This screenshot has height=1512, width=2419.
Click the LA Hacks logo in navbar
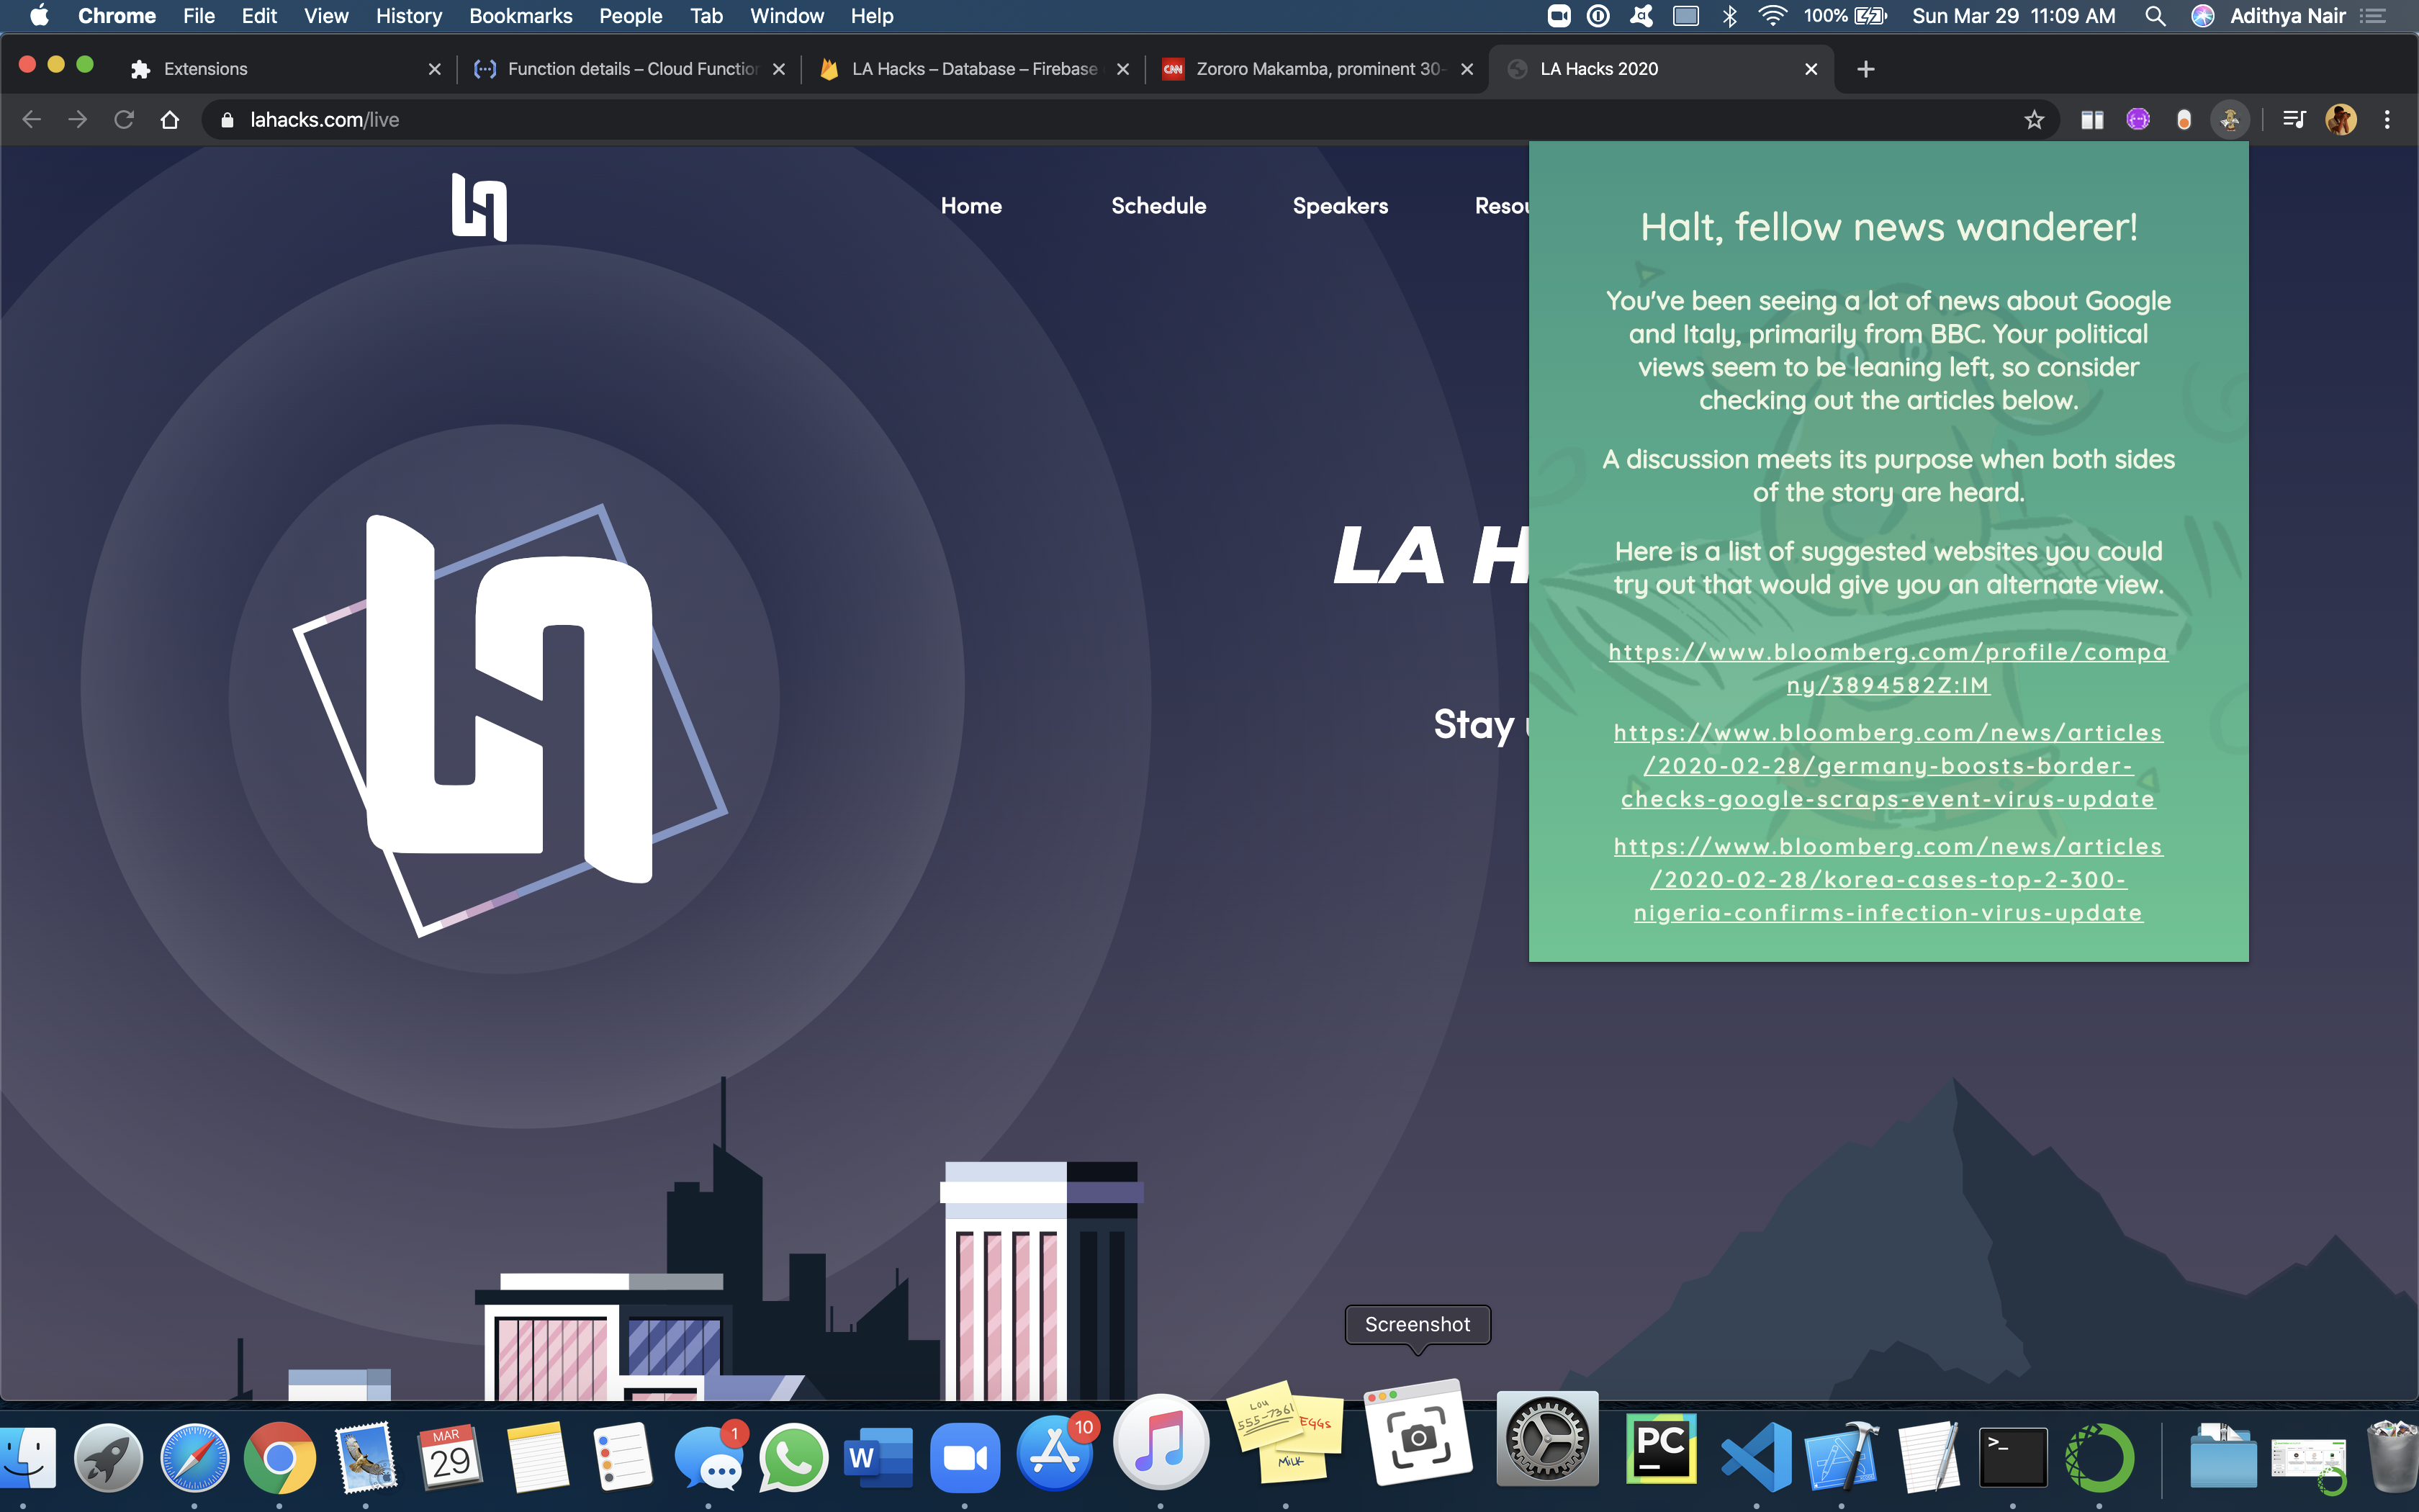point(479,206)
